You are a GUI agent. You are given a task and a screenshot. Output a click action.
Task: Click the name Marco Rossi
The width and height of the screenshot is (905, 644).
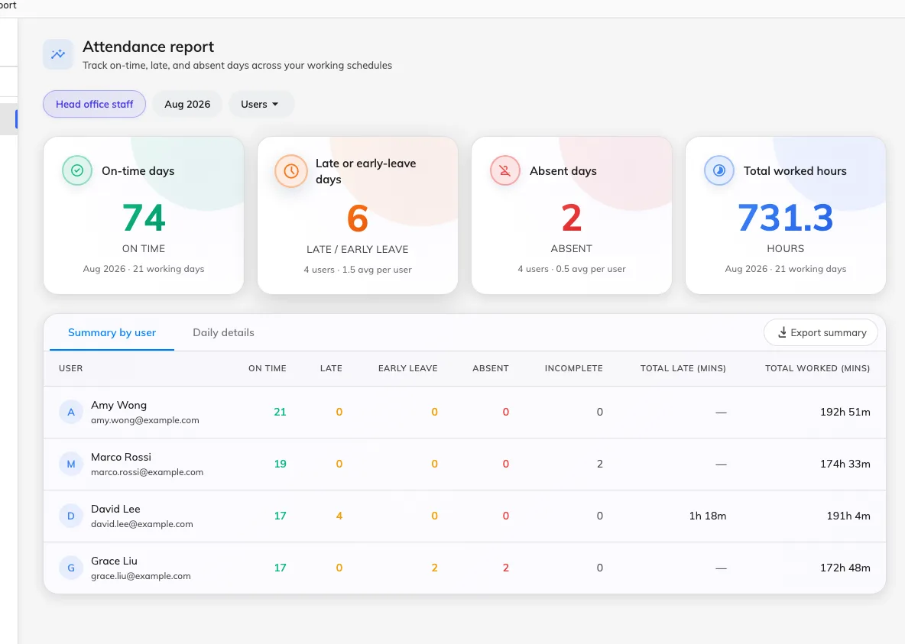(x=121, y=457)
